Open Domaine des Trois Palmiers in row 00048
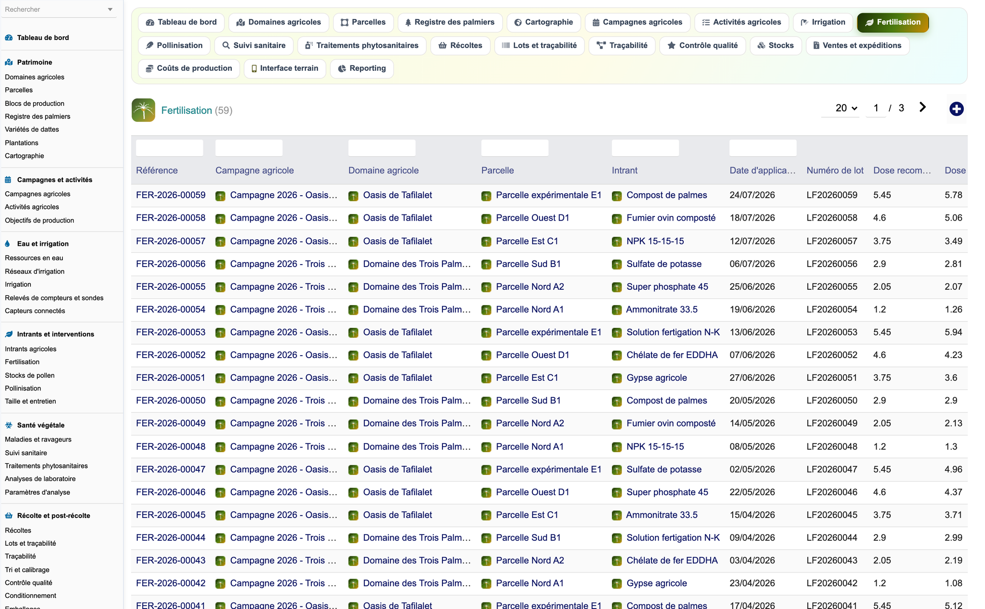The image size is (985, 609). click(x=417, y=447)
